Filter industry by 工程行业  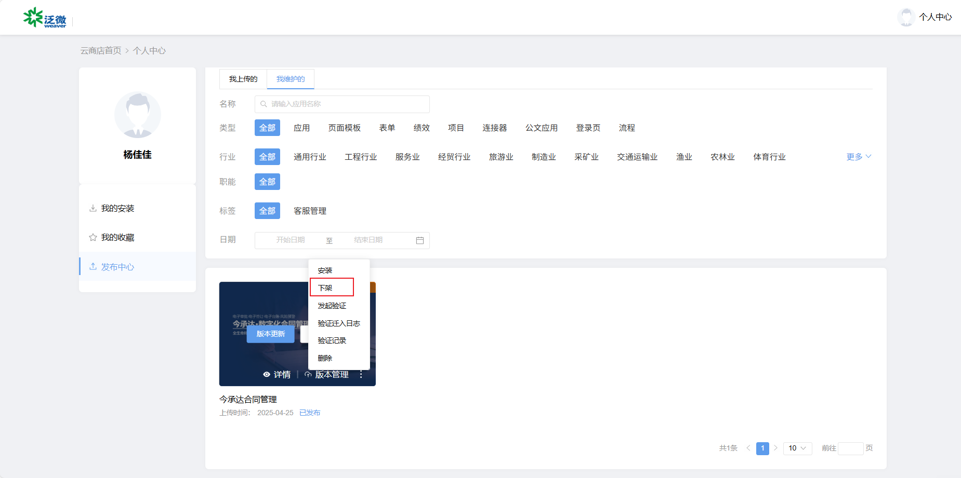[x=361, y=157]
